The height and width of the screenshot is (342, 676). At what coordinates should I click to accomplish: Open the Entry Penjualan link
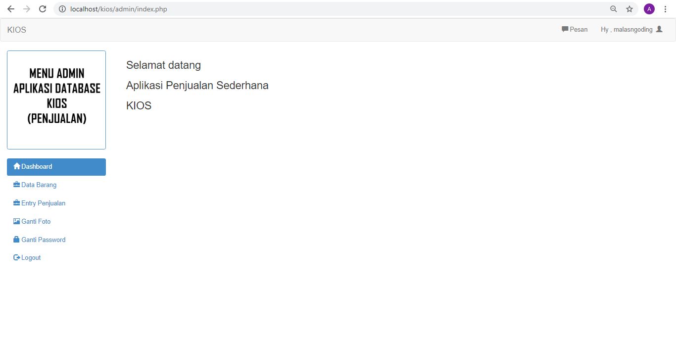44,203
